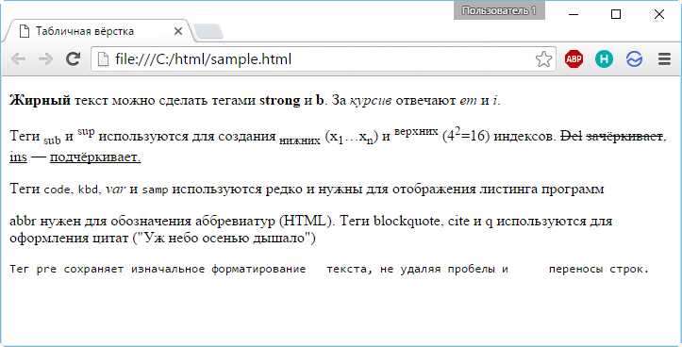Click the italic word курсив
The image size is (682, 347).
pyautogui.click(x=371, y=101)
